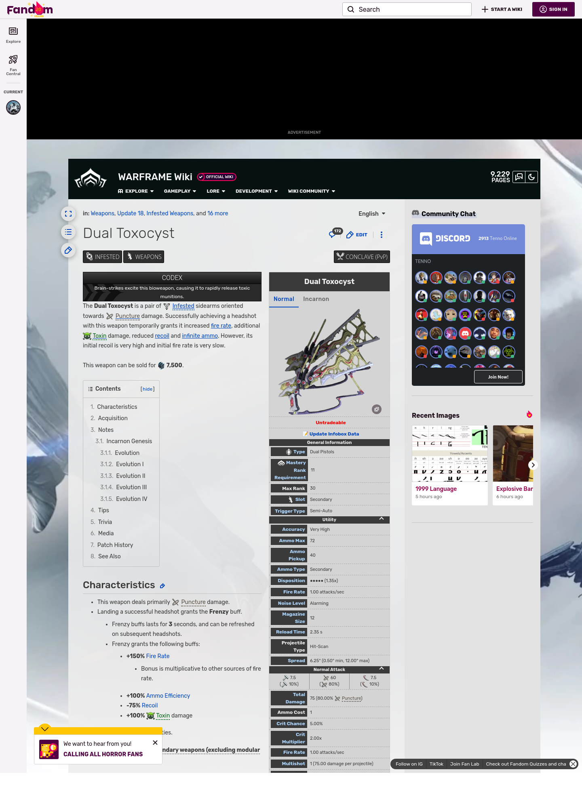Screen dimensions: 582x808
Task: Open the Explosive Bar image thumbnail
Action: [513, 453]
